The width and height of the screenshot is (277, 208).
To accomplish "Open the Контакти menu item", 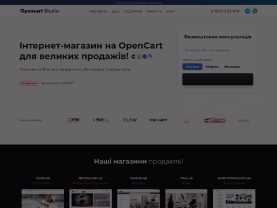I will (154, 11).
